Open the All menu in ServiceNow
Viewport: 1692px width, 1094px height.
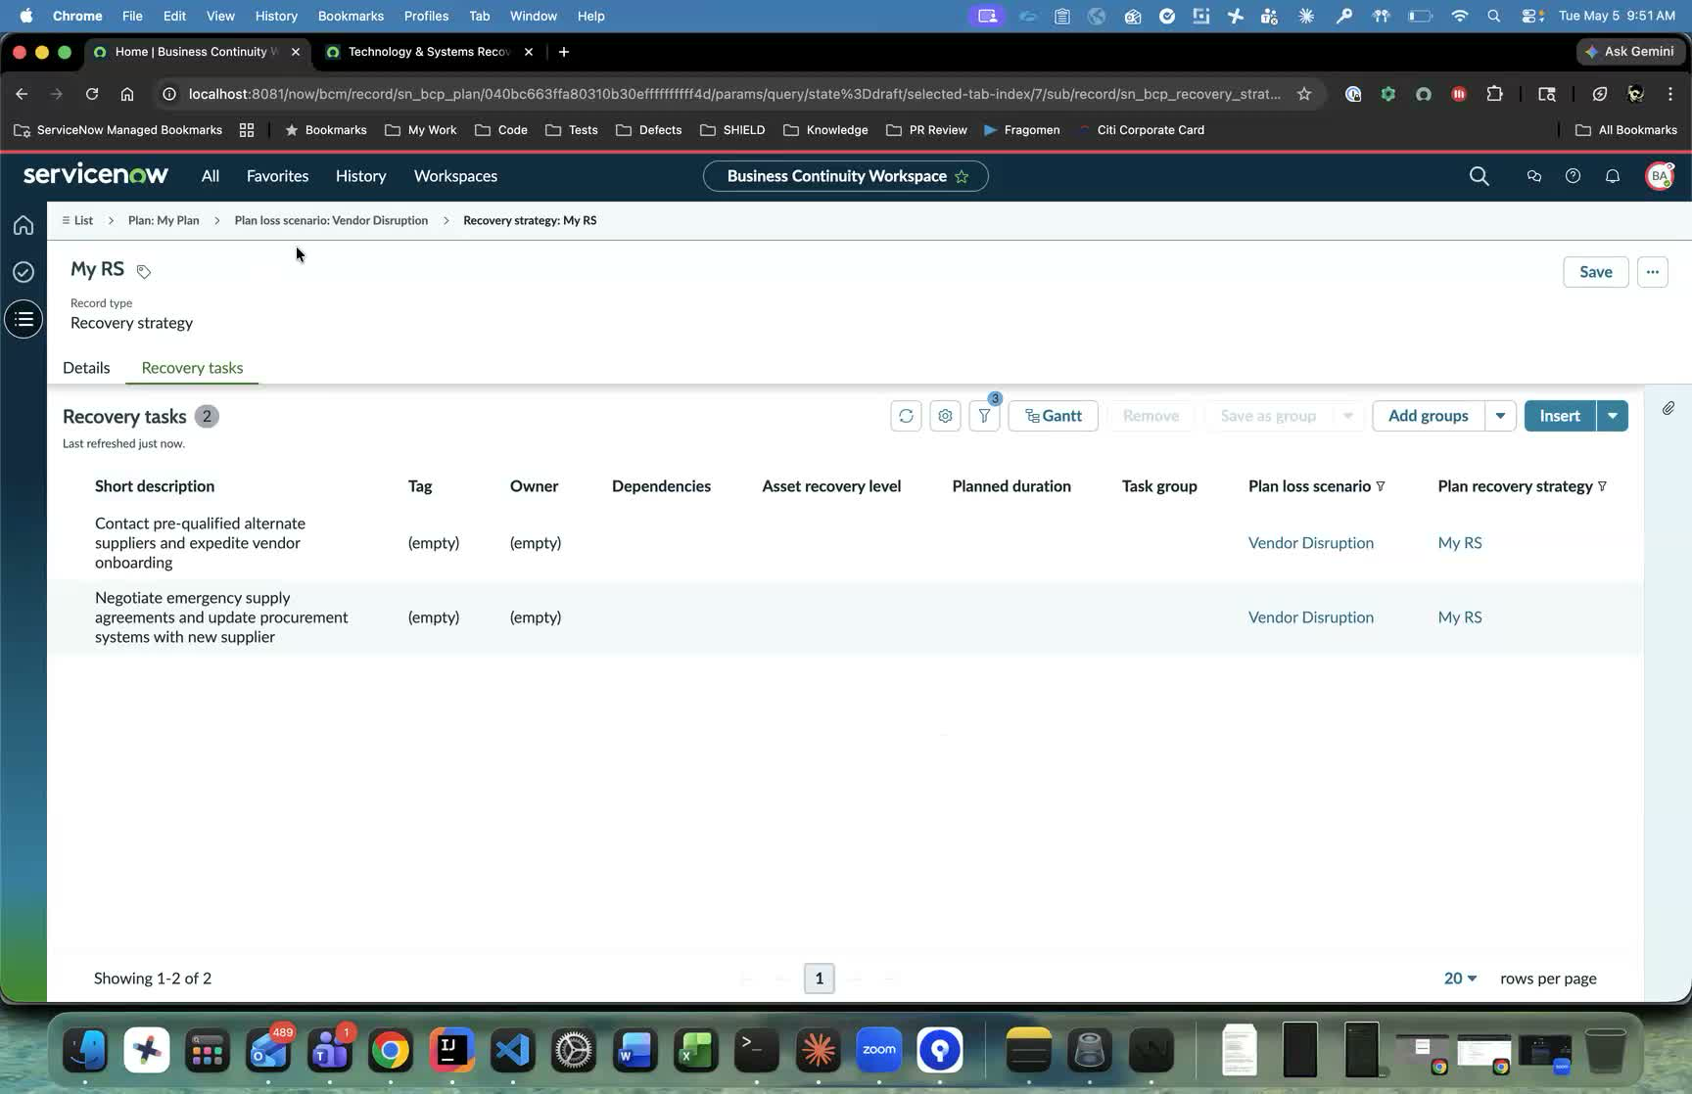click(x=211, y=176)
